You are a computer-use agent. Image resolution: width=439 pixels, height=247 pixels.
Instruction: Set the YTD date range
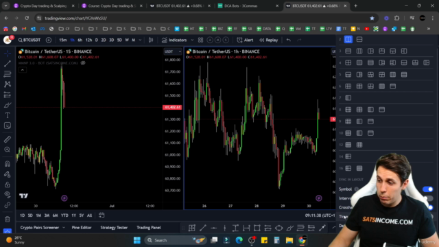(x=64, y=215)
